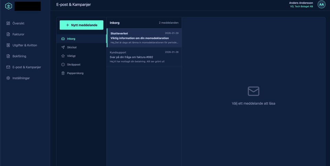Select the Inkorg folder

(x=81, y=39)
